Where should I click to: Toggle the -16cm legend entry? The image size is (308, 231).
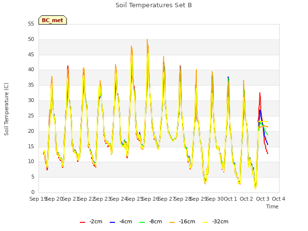coord(182,222)
